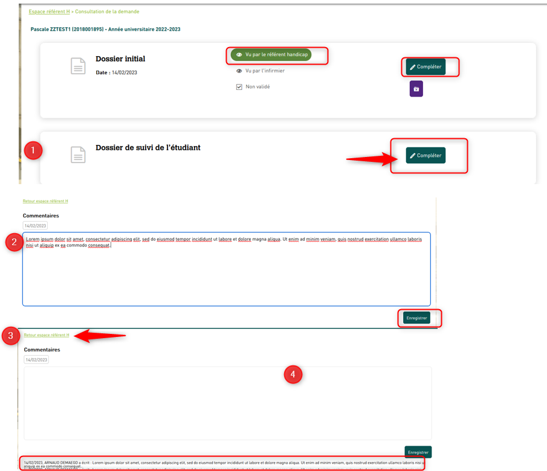Click the 14/02/2023 date field above the empty comment box

click(x=36, y=359)
